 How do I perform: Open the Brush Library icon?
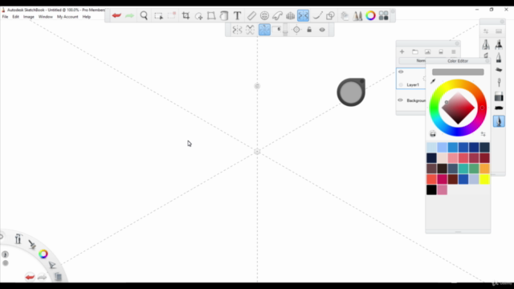click(x=499, y=31)
